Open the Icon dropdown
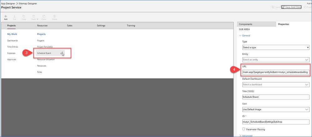Viewport: 312px width, 137px height. (x=276, y=109)
